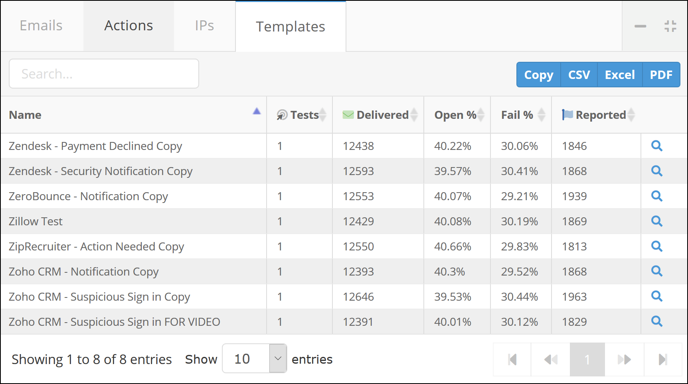
Task: Sort table by Name column
Action: click(x=134, y=115)
